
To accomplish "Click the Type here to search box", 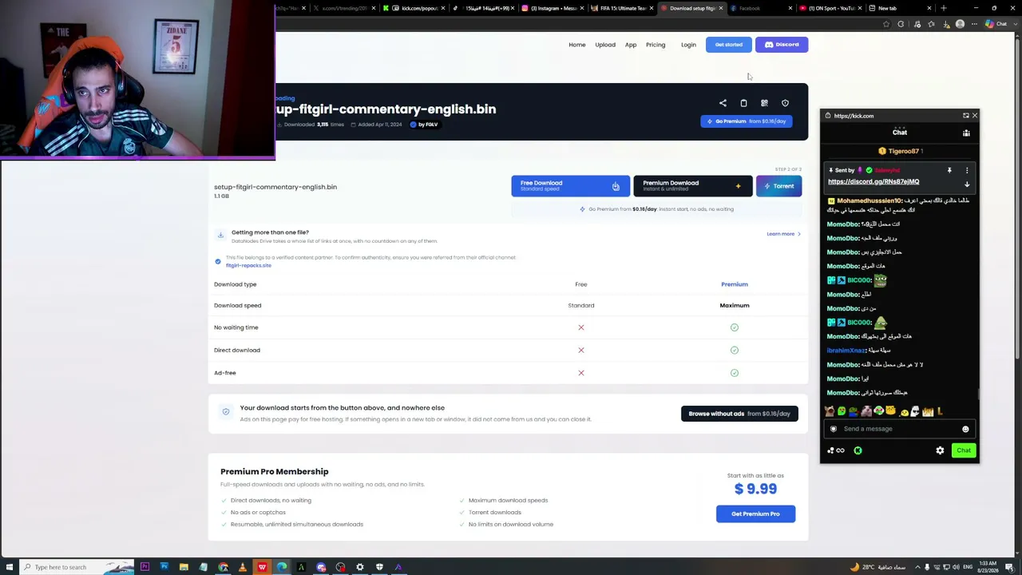I will [x=77, y=567].
